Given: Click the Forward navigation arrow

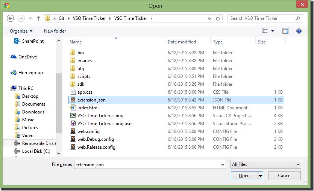Looking at the screenshot, I should point(21,18).
